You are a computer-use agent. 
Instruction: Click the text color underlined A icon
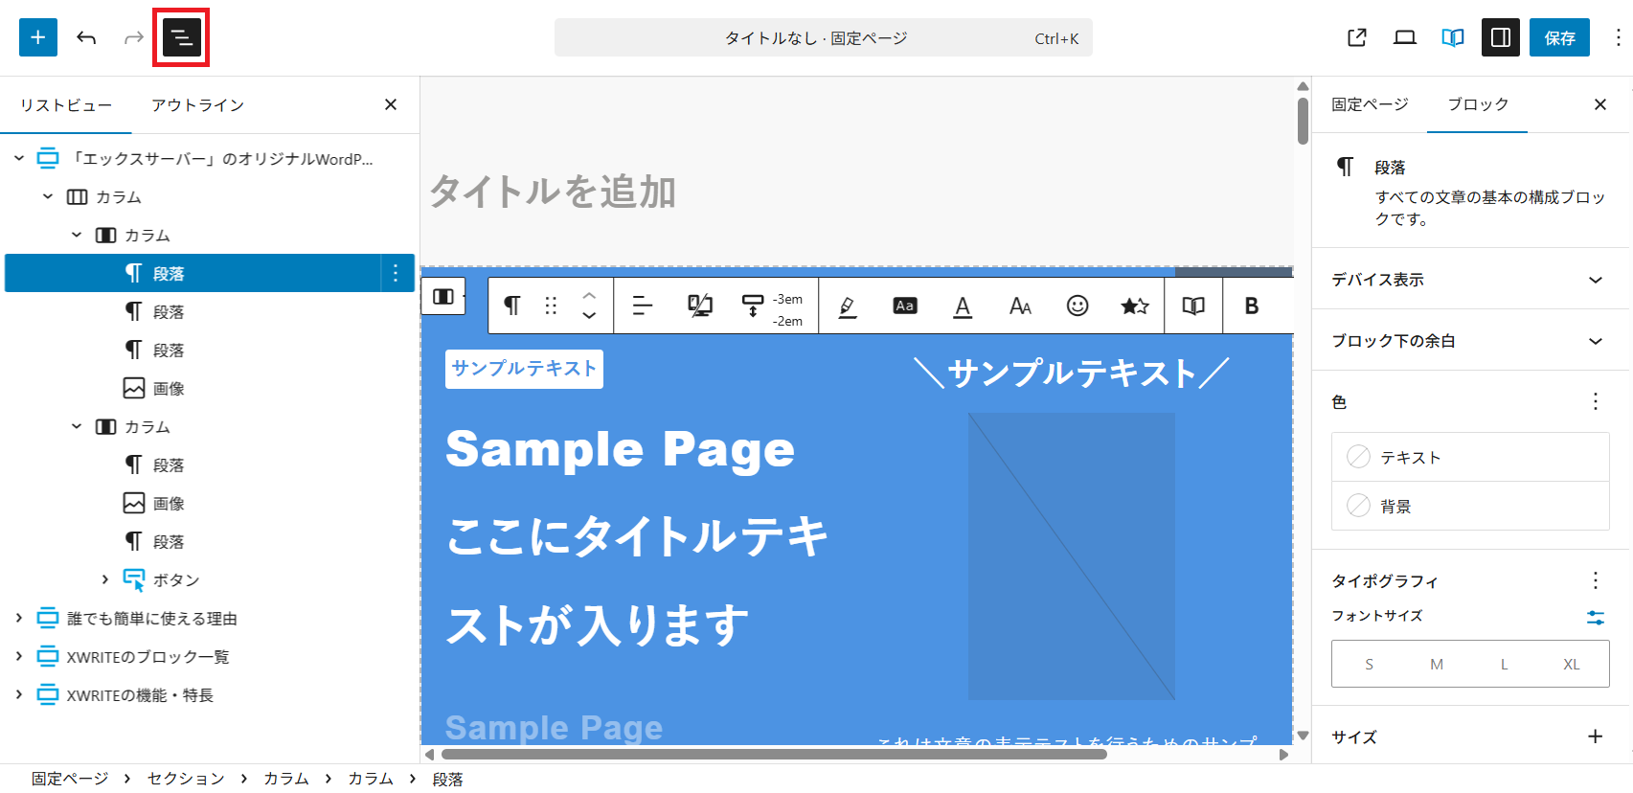[963, 306]
